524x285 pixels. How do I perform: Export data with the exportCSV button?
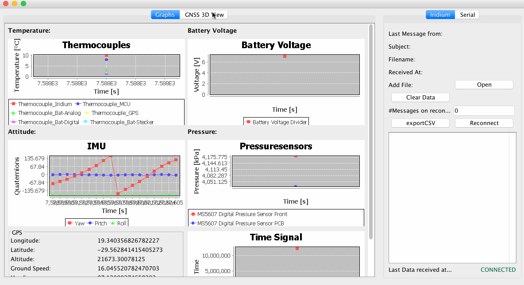[x=420, y=123]
